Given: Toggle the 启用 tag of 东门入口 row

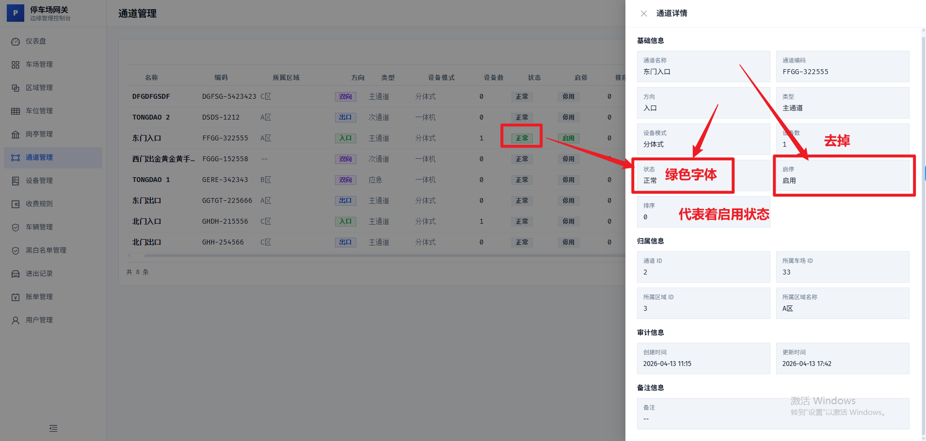Looking at the screenshot, I should (x=568, y=138).
